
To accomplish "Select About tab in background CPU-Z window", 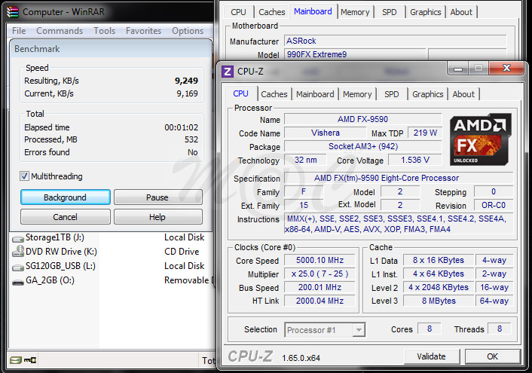I will tap(461, 12).
